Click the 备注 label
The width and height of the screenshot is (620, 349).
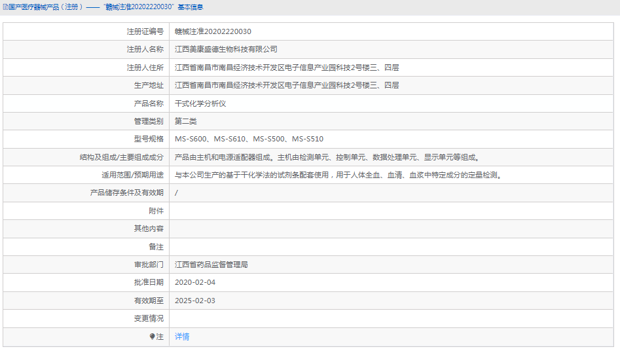[156, 247]
